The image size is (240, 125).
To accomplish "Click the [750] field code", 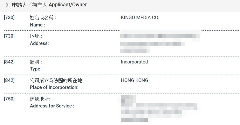I will point(9,99).
